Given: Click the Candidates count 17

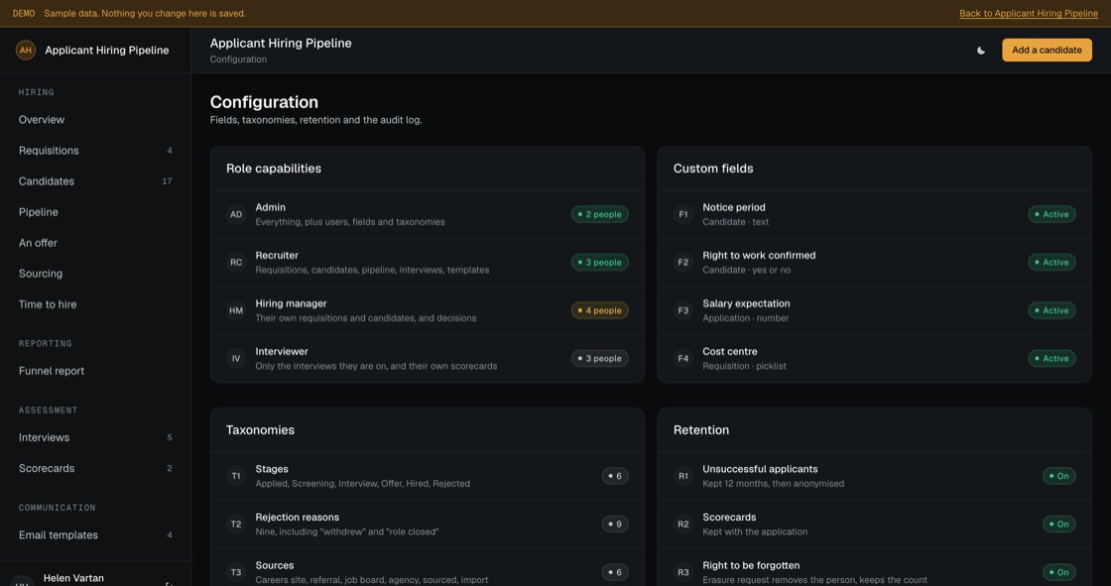Looking at the screenshot, I should tap(167, 181).
